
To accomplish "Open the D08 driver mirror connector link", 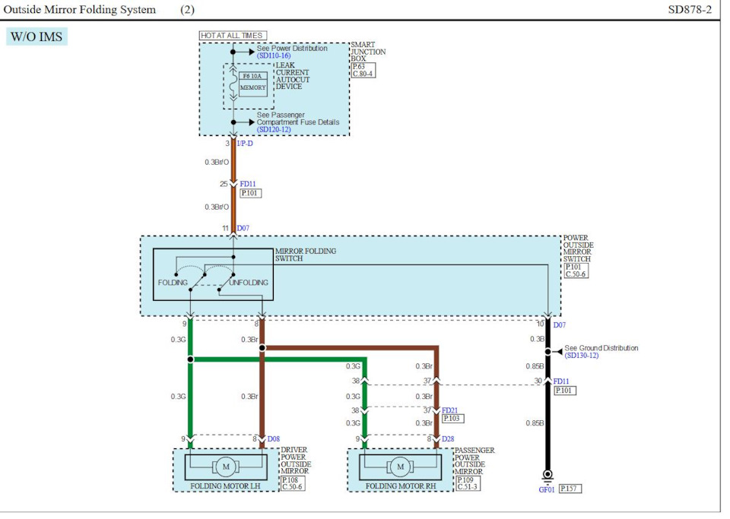I will 275,439.
